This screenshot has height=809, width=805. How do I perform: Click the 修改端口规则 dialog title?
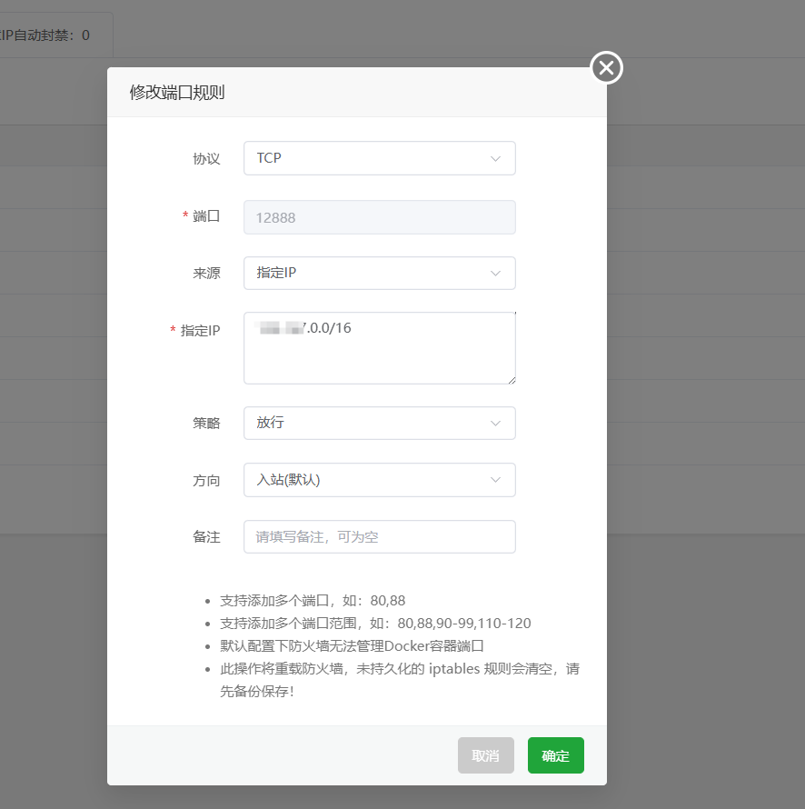177,93
